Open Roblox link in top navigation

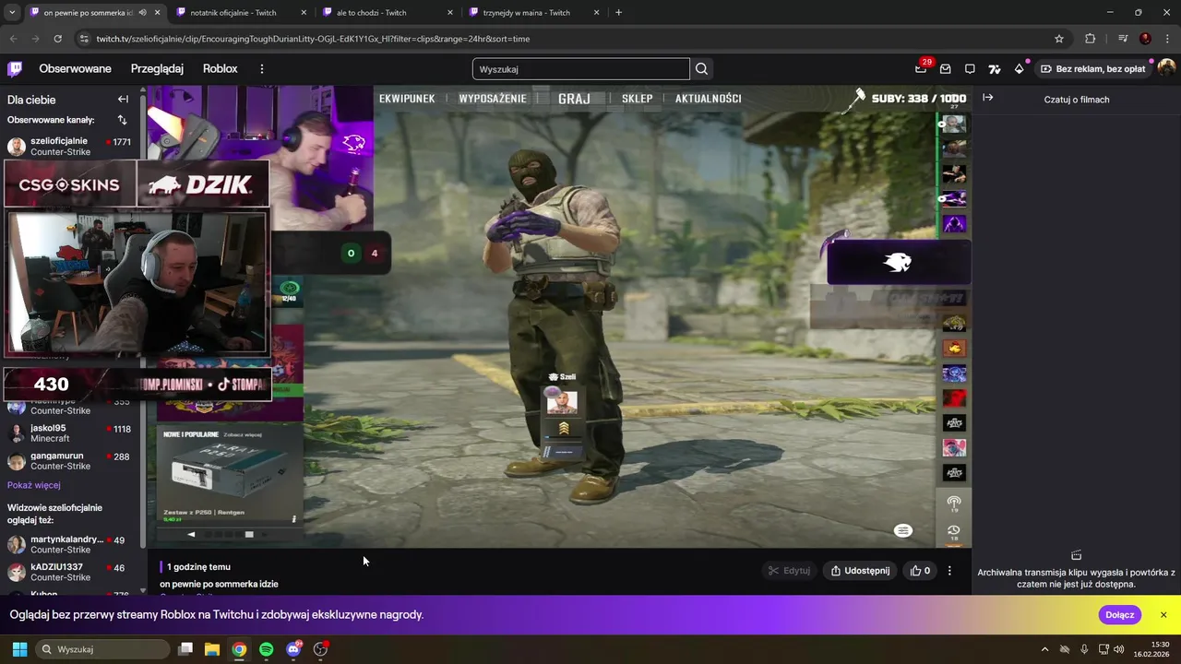(221, 69)
